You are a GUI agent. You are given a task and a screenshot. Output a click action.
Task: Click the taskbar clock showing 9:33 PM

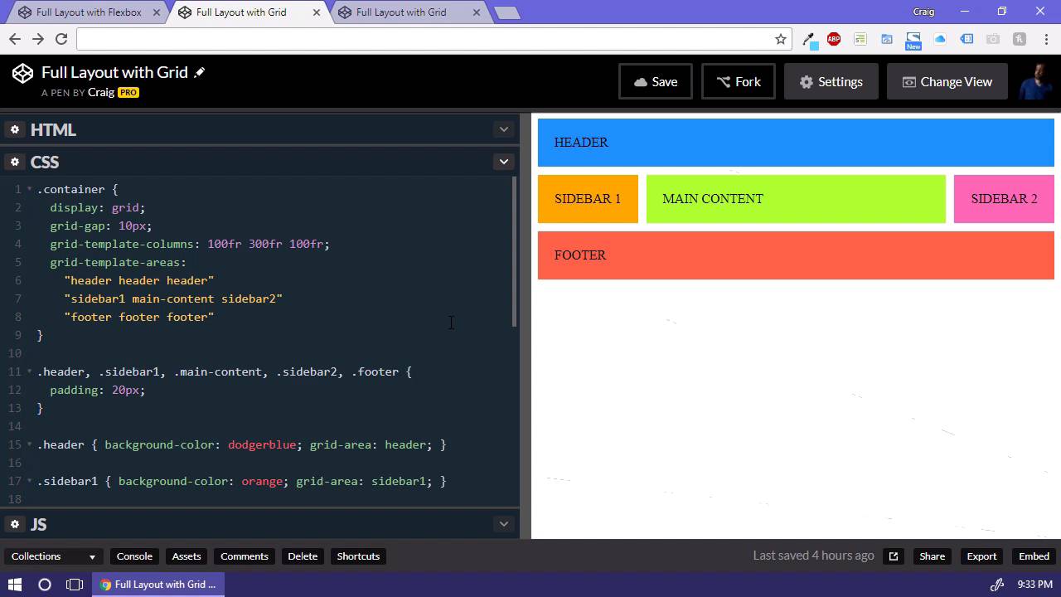tap(1034, 585)
